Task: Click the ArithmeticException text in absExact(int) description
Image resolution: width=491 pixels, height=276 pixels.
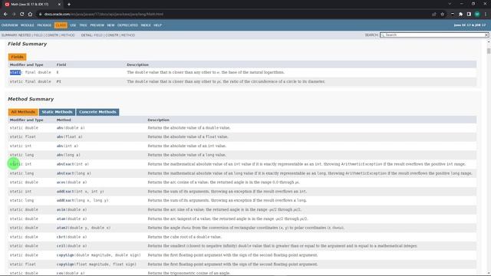Action: pos(361,164)
